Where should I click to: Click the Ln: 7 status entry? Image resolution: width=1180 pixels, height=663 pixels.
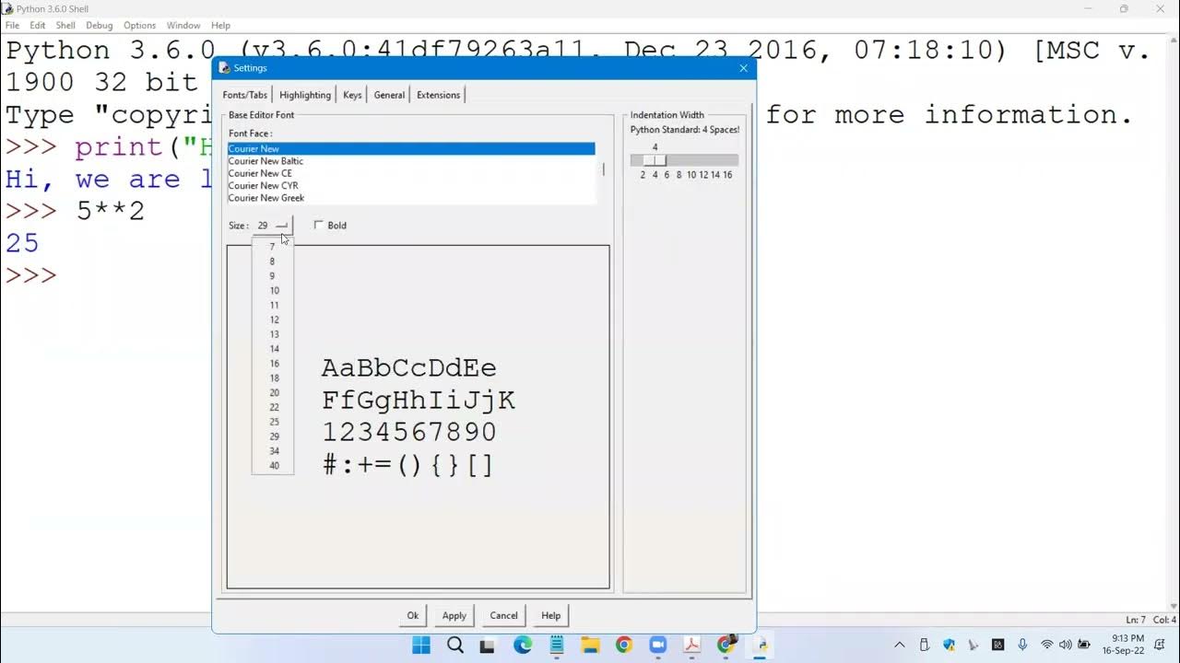point(1136,620)
